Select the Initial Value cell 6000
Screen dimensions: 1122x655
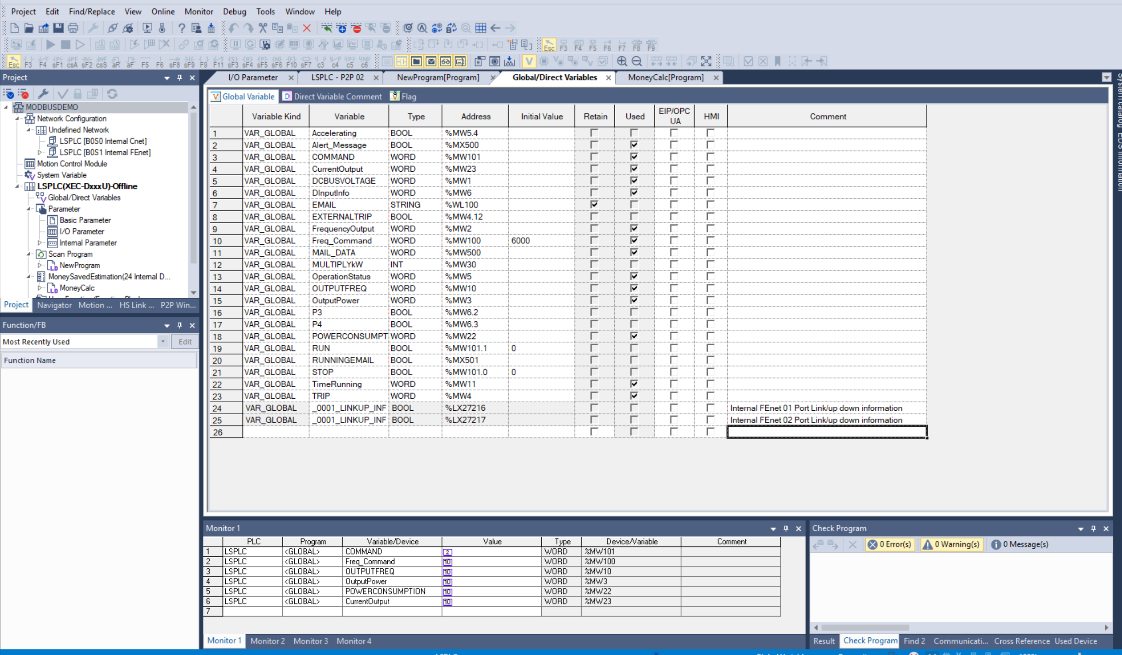point(541,240)
